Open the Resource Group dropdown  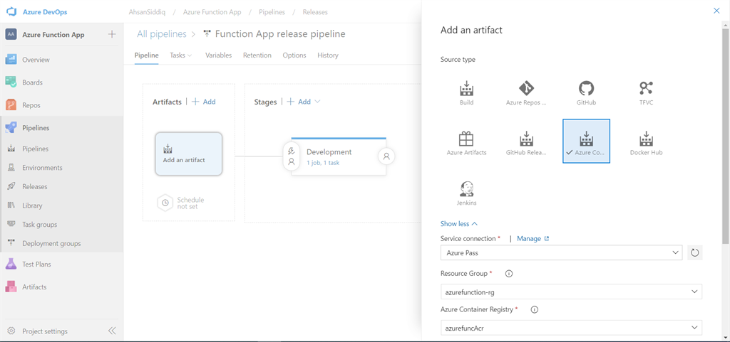pos(571,292)
